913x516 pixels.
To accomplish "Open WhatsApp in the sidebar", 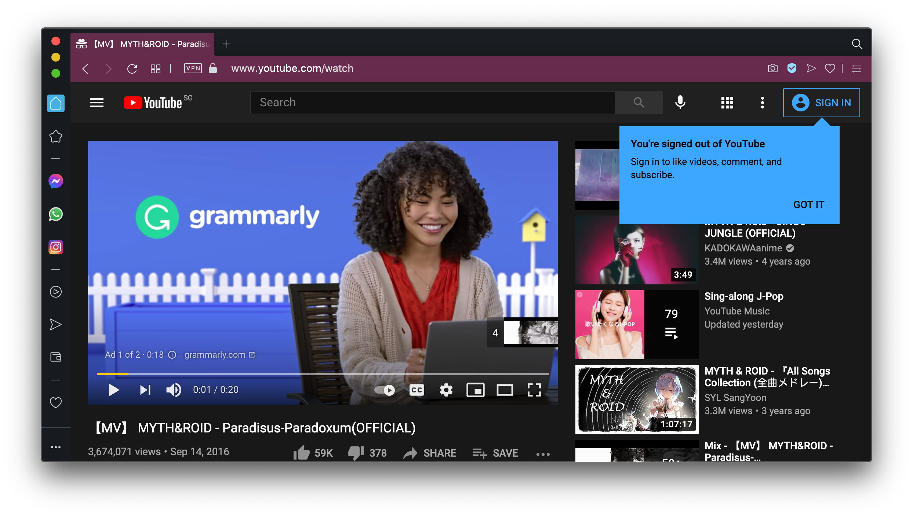I will coord(56,214).
